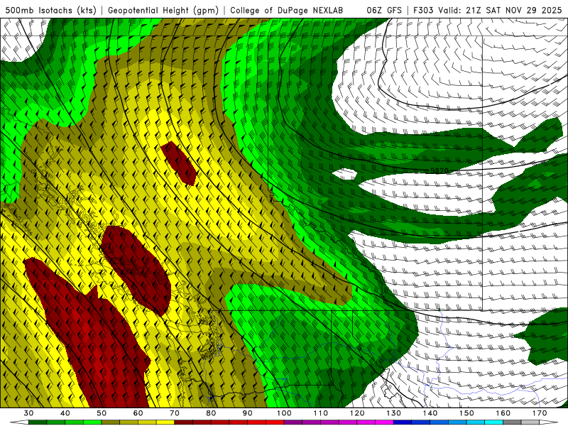Click legend value 70

pyautogui.click(x=175, y=413)
